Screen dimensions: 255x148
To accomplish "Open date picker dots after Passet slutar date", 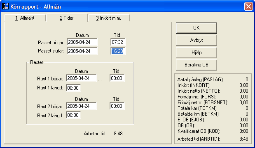I will [101, 52].
